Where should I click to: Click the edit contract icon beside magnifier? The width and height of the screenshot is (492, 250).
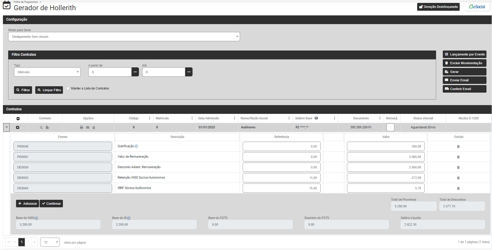[47, 127]
